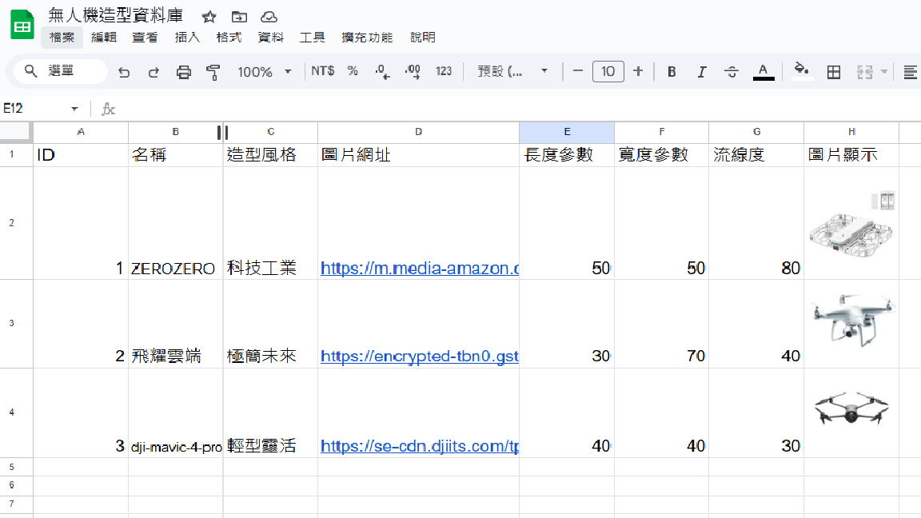
Task: Select cell containing 飛耀雲端
Action: click(x=176, y=324)
